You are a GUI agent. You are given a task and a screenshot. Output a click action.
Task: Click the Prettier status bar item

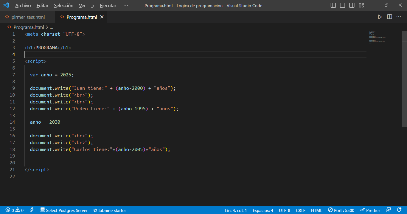[370, 210]
